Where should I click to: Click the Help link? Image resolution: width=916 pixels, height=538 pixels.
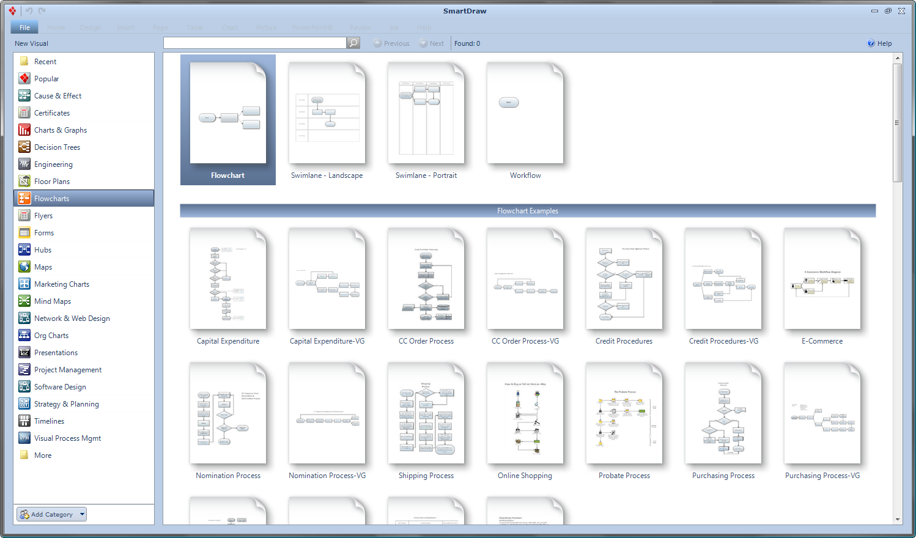click(879, 43)
